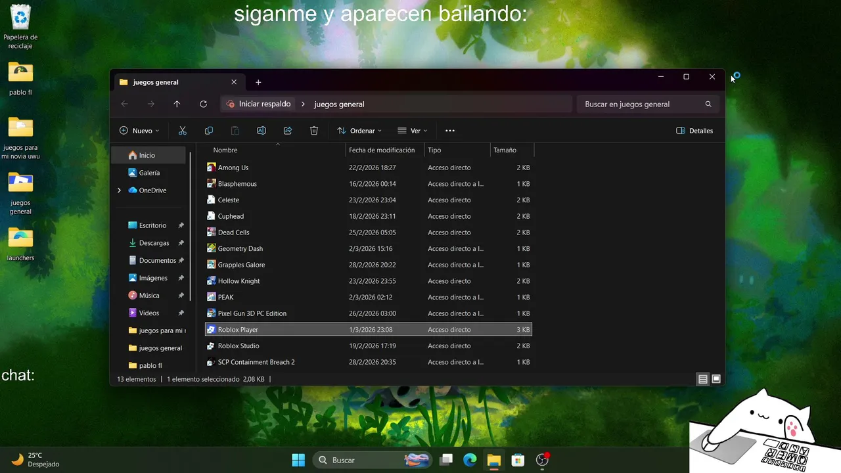
Task: Click the Refresh button
Action: pos(204,104)
